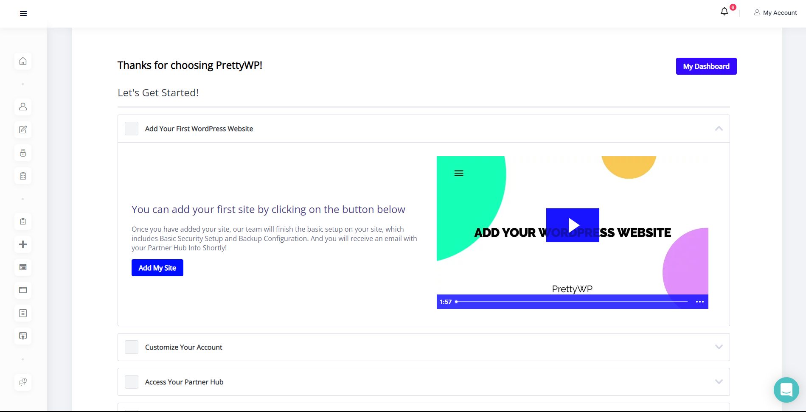Click the My Dashboard button

pyautogui.click(x=706, y=66)
